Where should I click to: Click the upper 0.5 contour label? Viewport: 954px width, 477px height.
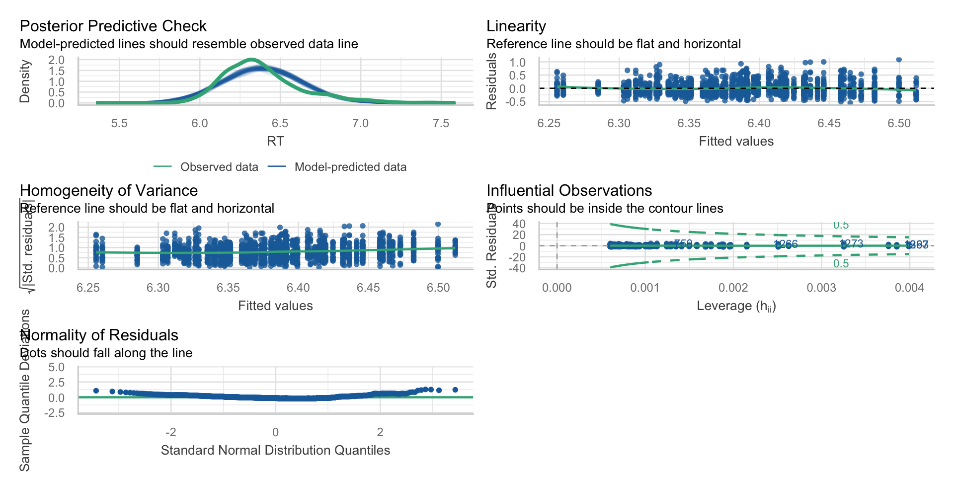pos(841,226)
